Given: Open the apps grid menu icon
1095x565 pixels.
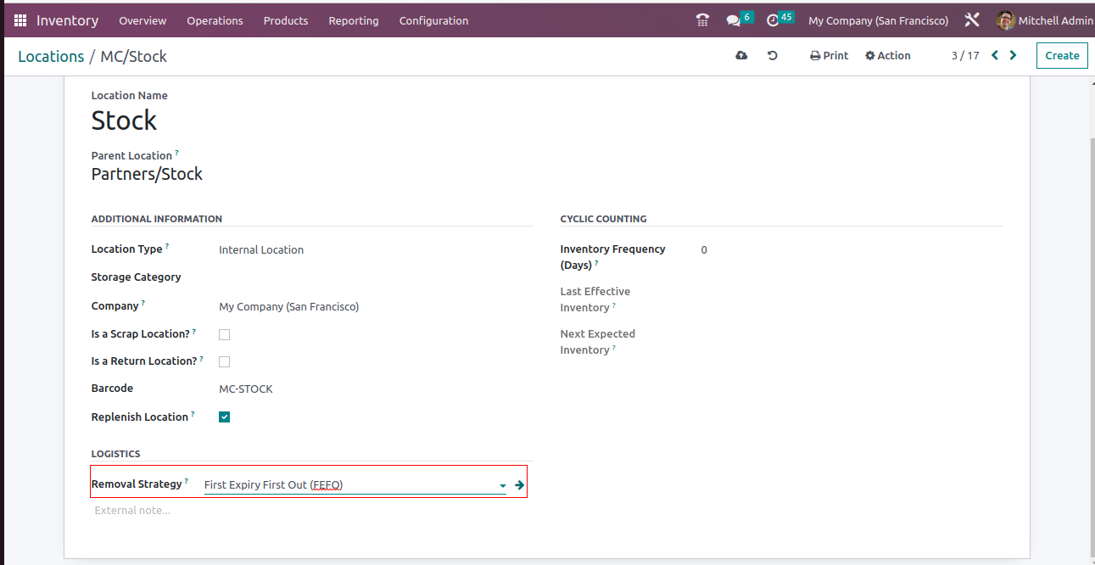Looking at the screenshot, I should coord(20,20).
